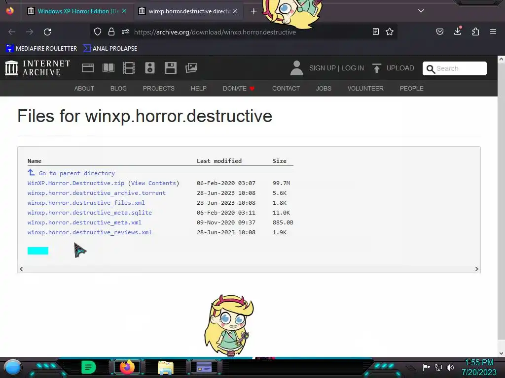Click the SIGN UP link

323,68
